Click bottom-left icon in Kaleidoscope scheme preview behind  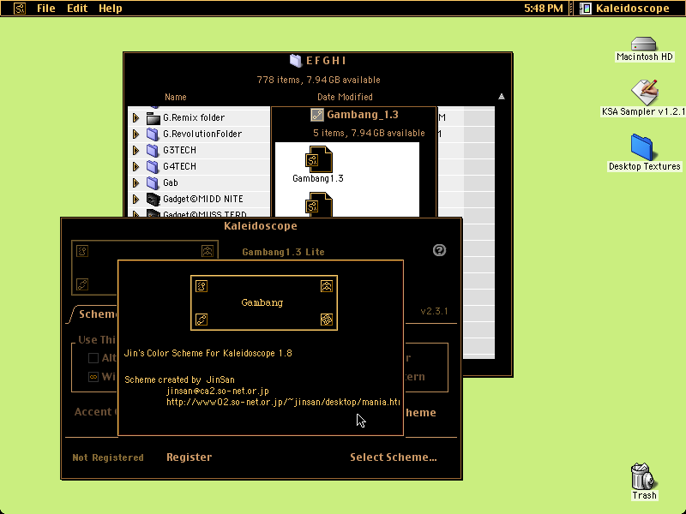point(82,284)
